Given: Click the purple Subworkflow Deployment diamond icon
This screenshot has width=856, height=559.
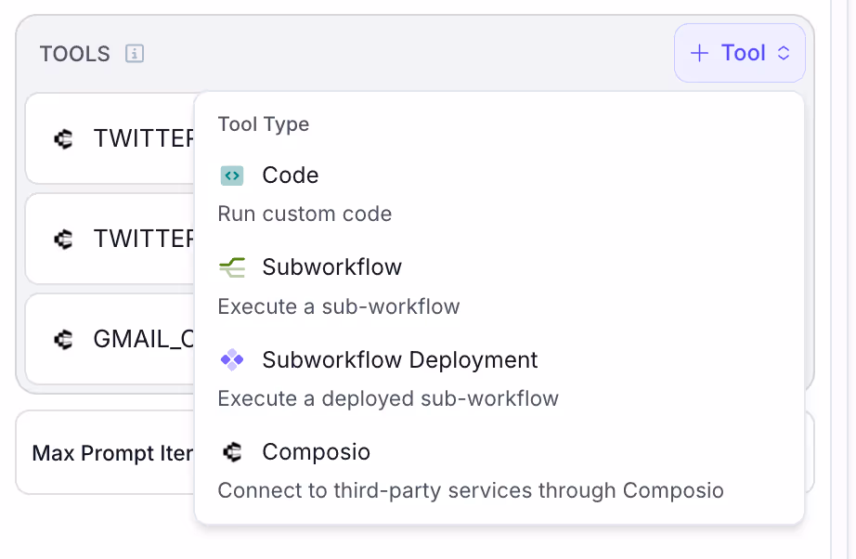Looking at the screenshot, I should point(232,359).
